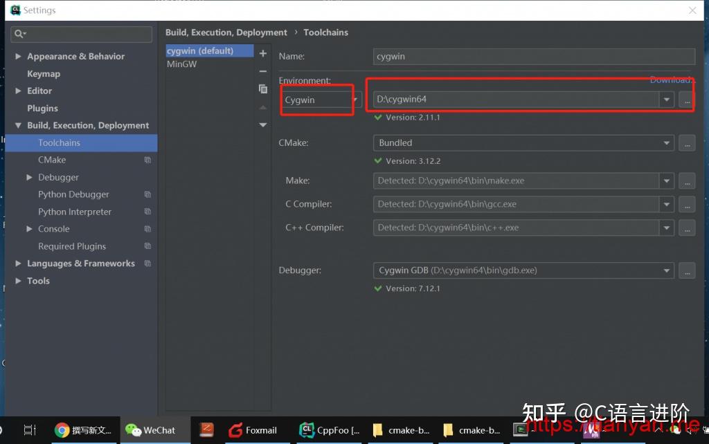
Task: Expand the Appearance & Behavior section
Action: (18, 56)
